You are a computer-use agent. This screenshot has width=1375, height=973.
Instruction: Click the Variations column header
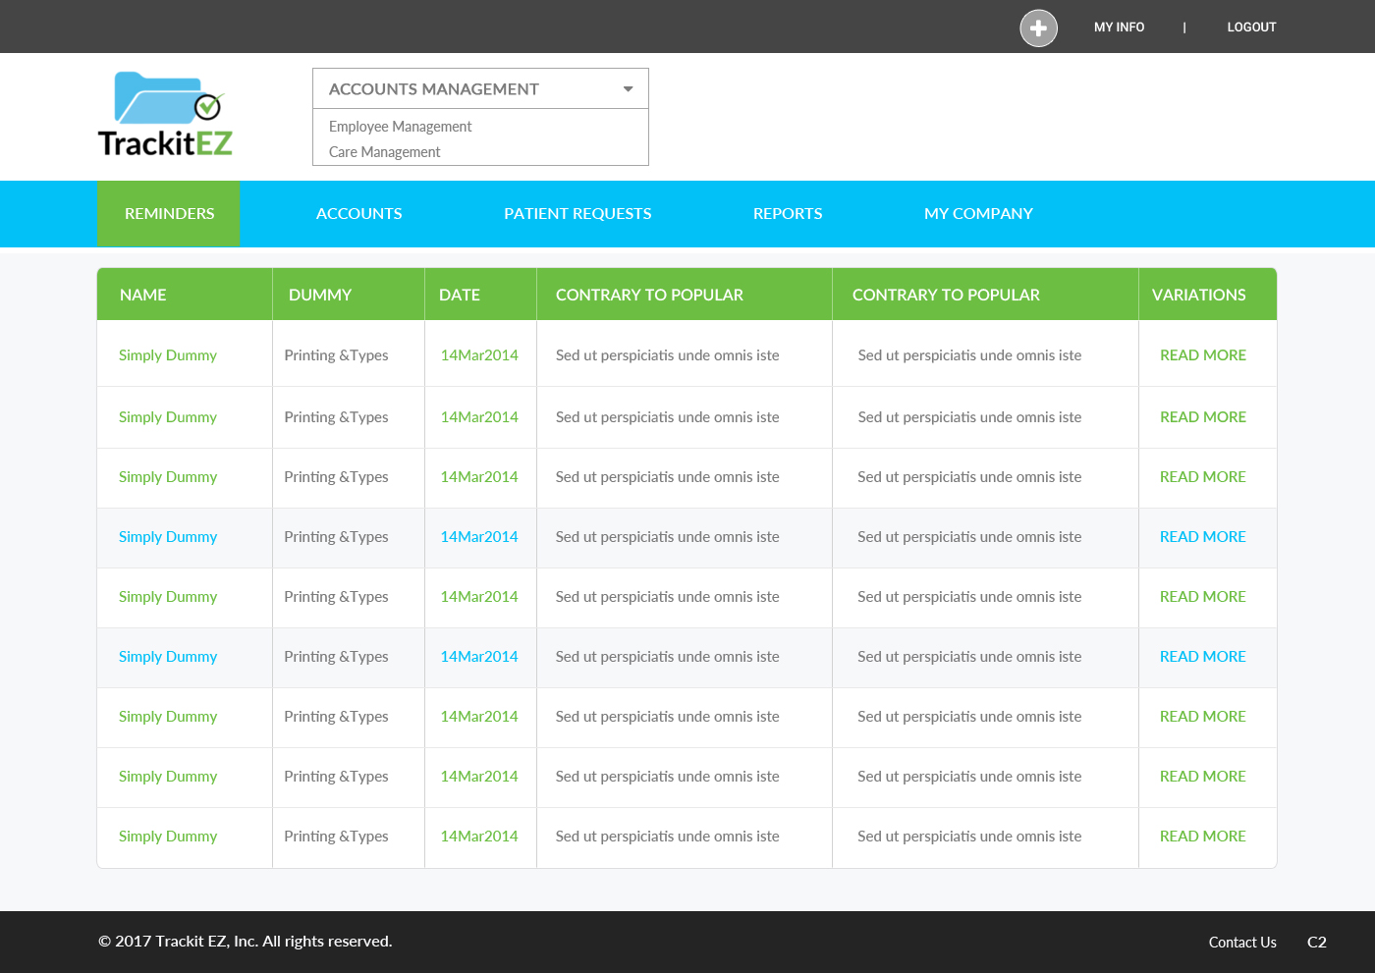point(1198,295)
